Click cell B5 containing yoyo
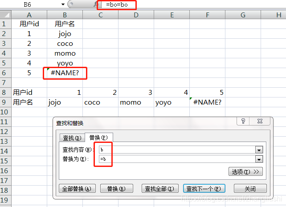The image size is (286, 207). pyautogui.click(x=65, y=63)
